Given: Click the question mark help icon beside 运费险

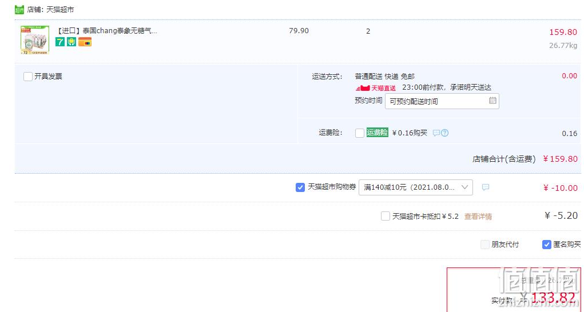Looking at the screenshot, I should point(444,133).
